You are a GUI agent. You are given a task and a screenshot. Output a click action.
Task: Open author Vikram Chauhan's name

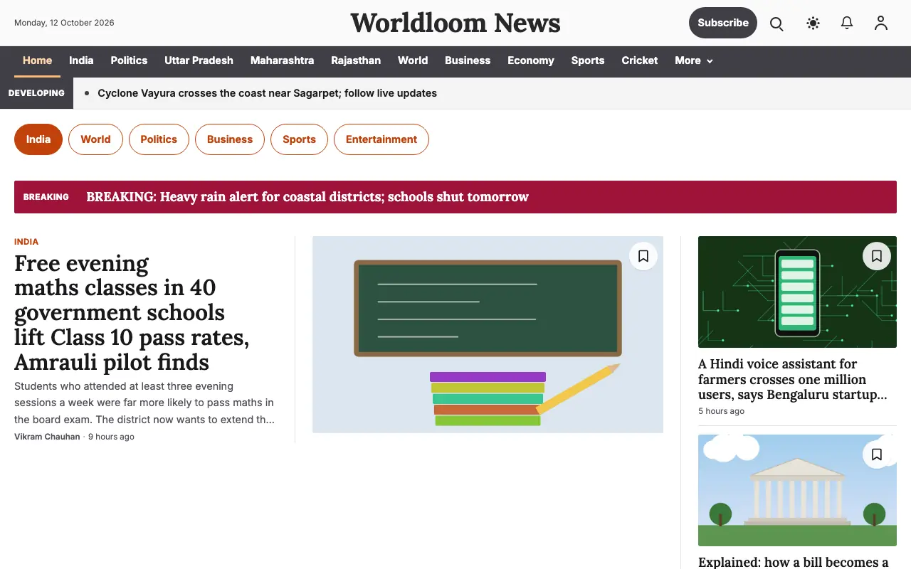tap(47, 437)
